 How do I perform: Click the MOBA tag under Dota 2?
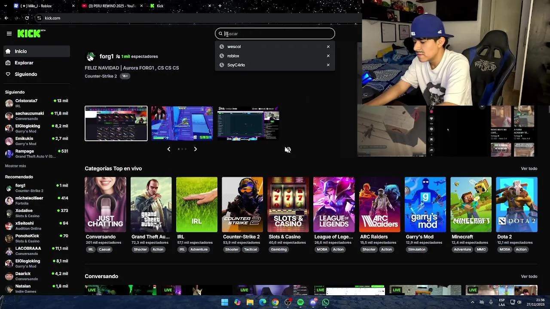[x=505, y=249]
